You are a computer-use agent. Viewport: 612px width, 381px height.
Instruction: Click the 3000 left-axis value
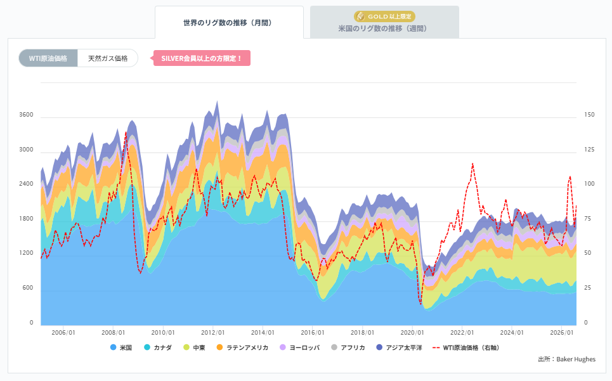[x=26, y=150]
